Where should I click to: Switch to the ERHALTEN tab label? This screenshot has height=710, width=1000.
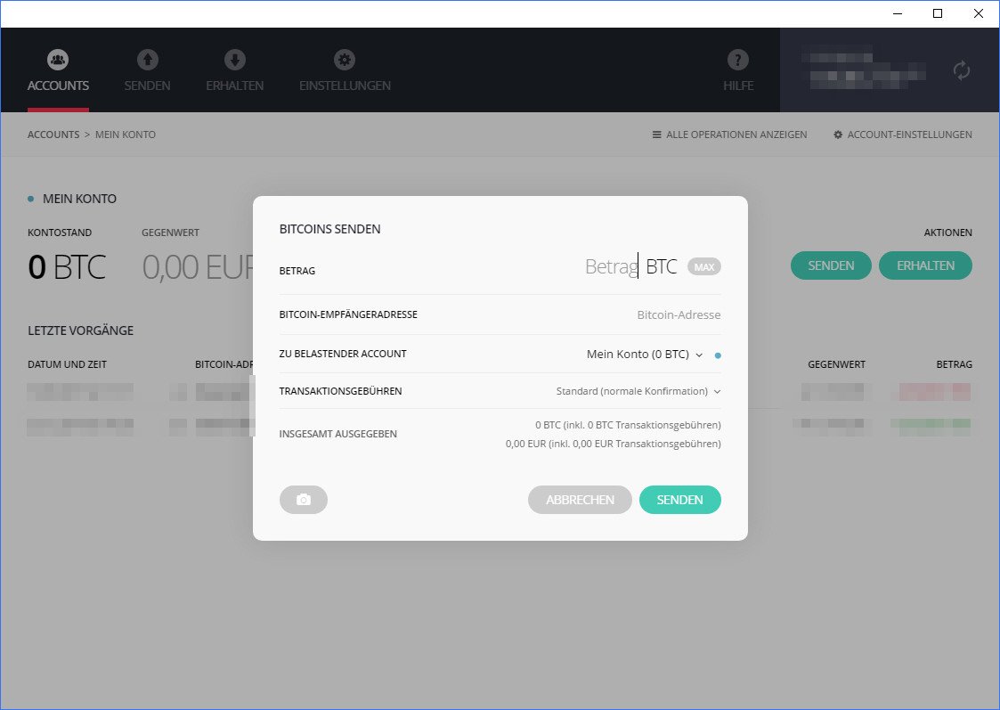pyautogui.click(x=235, y=86)
